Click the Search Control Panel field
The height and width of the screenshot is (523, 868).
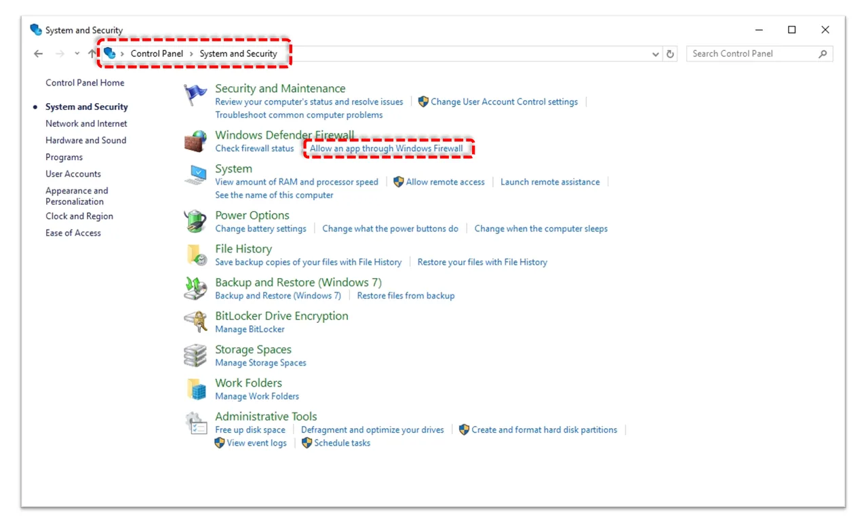coord(759,54)
